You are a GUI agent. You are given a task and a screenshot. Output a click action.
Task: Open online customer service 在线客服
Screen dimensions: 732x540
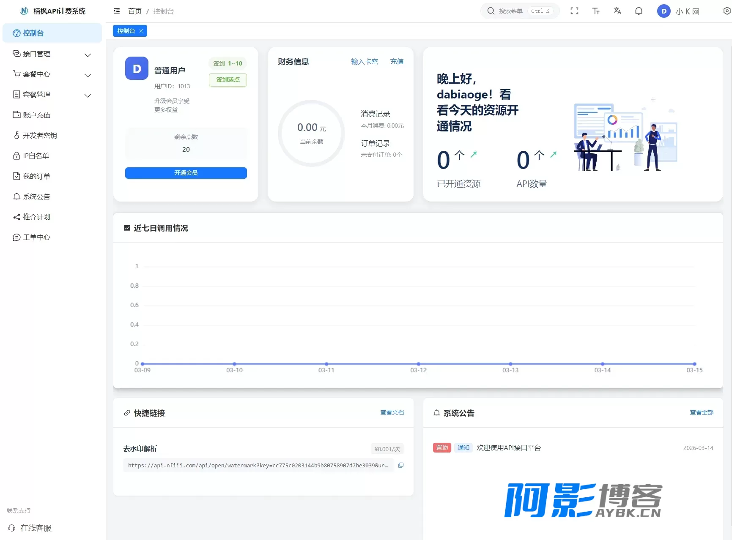[36, 528]
